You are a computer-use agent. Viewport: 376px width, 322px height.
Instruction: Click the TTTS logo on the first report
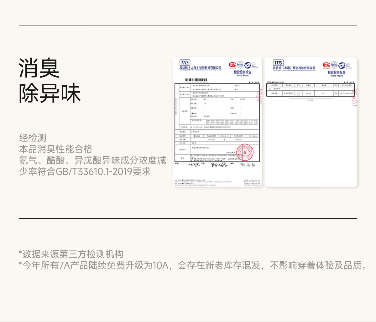click(185, 63)
